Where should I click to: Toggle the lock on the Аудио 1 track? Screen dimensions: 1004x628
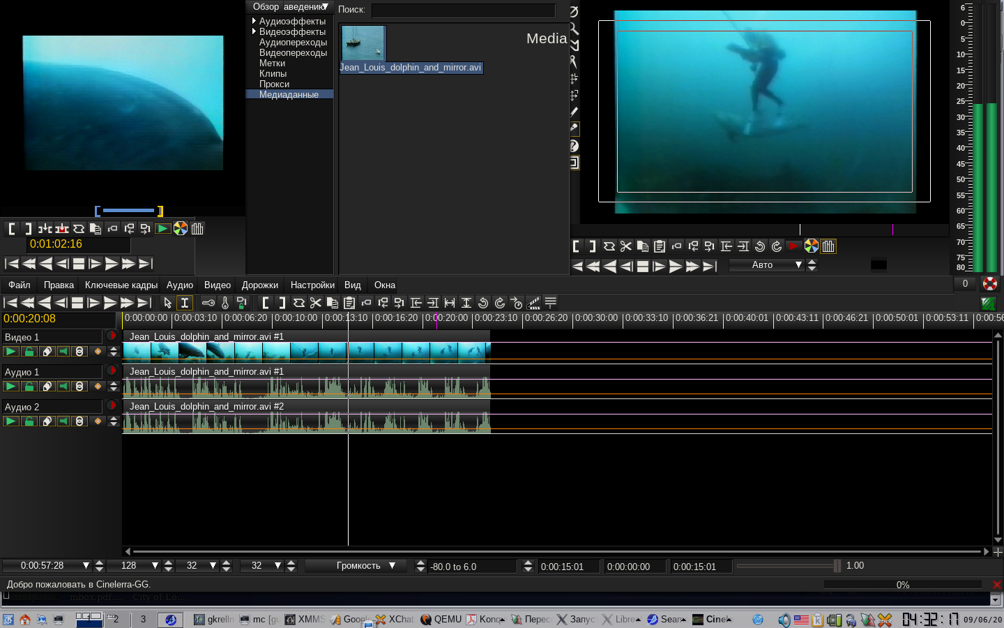click(x=29, y=387)
